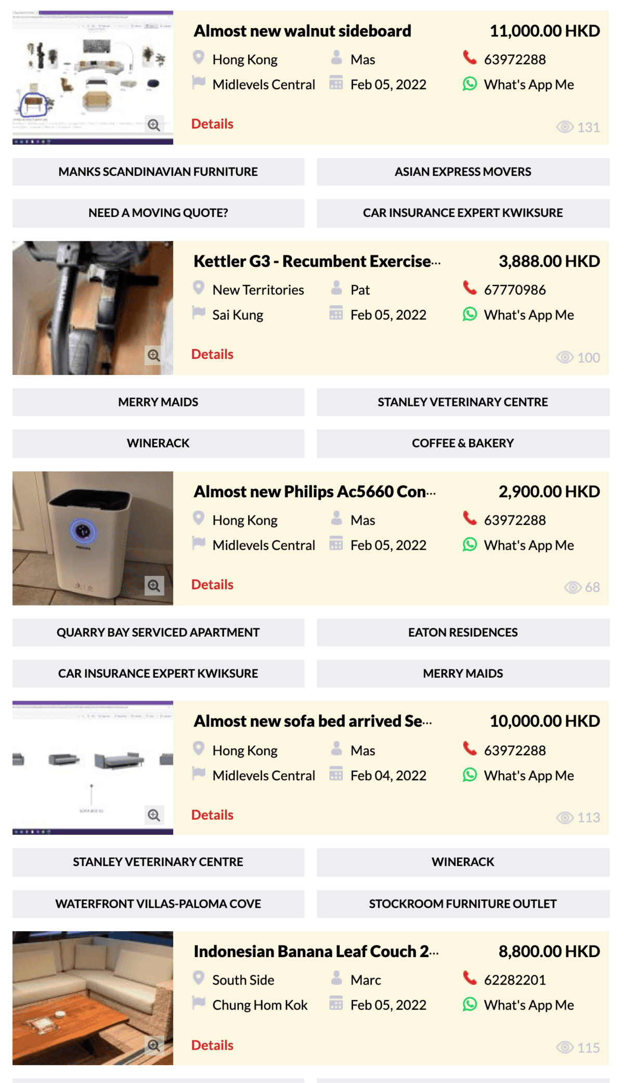Click phone icon next to 62282201
Image resolution: width=624 pixels, height=1083 pixels.
pyautogui.click(x=470, y=978)
